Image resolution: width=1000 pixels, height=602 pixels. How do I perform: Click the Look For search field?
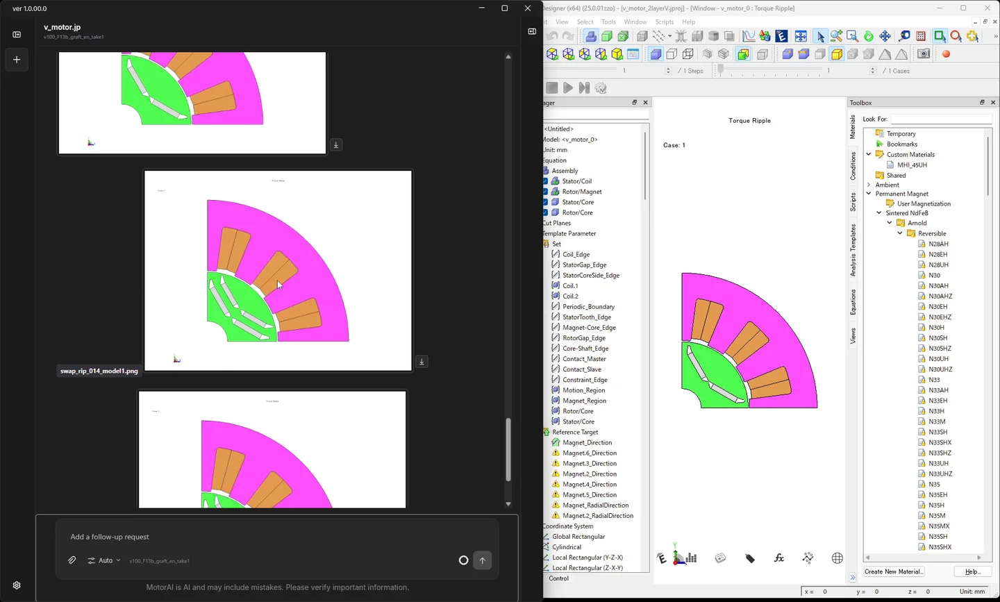pos(941,119)
